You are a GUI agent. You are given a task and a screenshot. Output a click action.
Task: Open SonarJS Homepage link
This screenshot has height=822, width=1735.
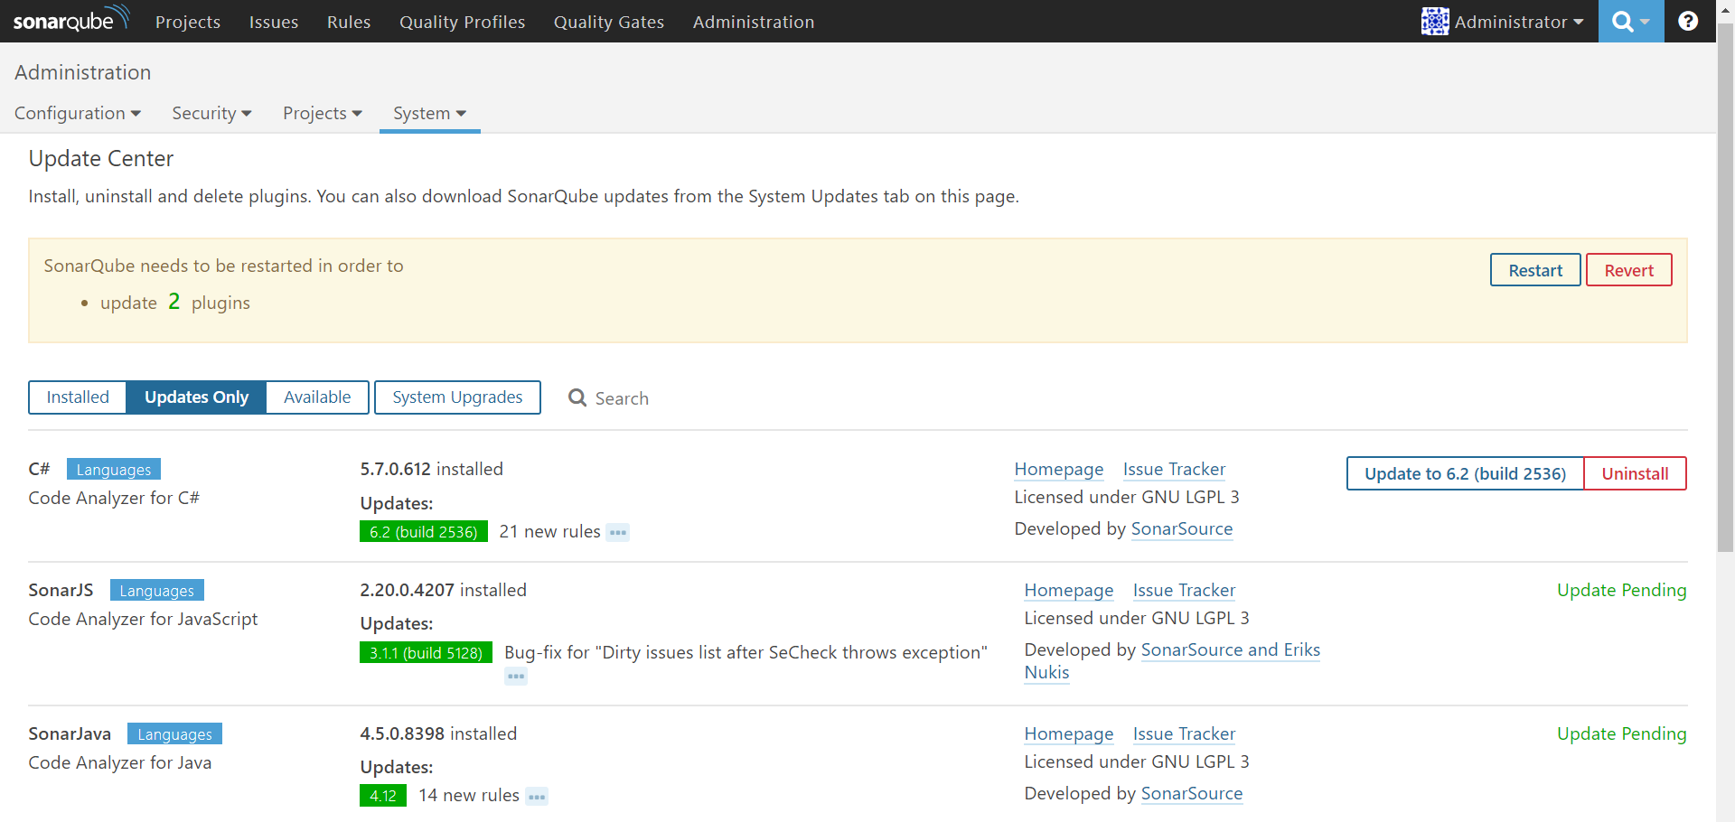(x=1069, y=590)
